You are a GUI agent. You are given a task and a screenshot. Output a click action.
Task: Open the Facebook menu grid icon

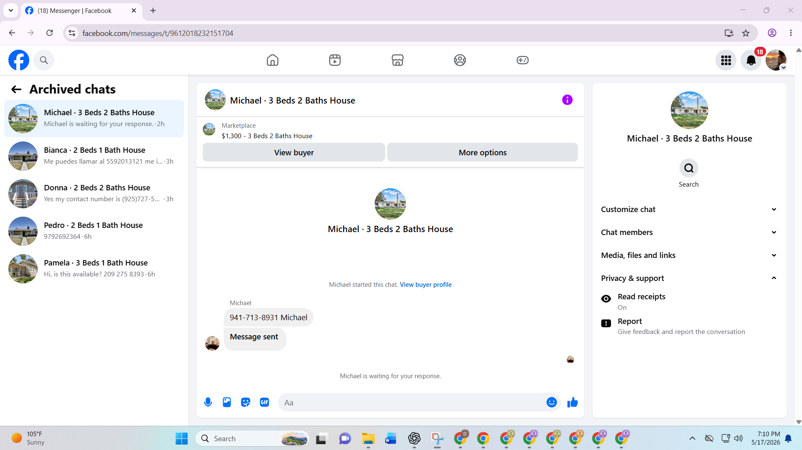tap(726, 60)
